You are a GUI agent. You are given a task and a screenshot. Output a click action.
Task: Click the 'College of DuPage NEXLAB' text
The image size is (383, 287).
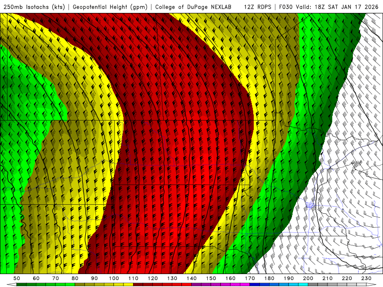click(x=193, y=7)
